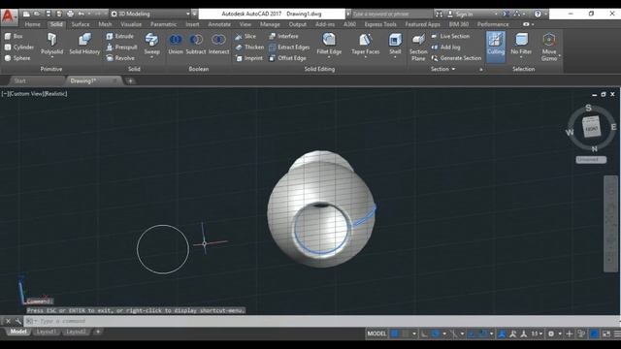621x349 pixels.
Task: Apply the Intersect boolean tool
Action: click(218, 44)
